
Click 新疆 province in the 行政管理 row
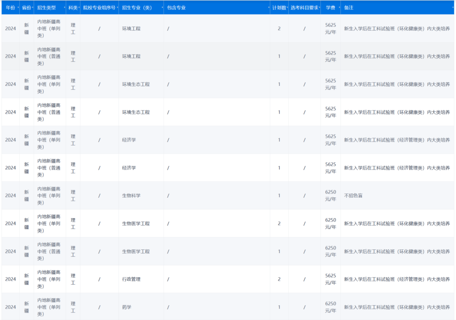click(x=27, y=279)
